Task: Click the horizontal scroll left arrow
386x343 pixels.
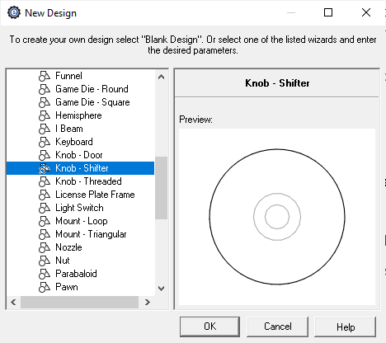Action: tap(13, 303)
